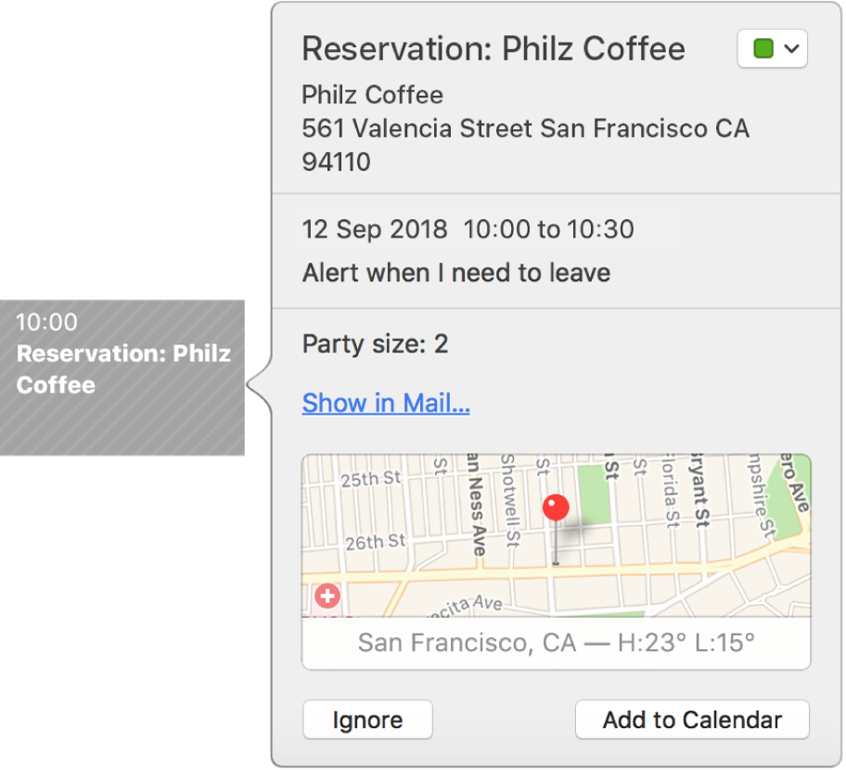
Task: Click the "Philz Coffee" business name
Action: click(372, 95)
